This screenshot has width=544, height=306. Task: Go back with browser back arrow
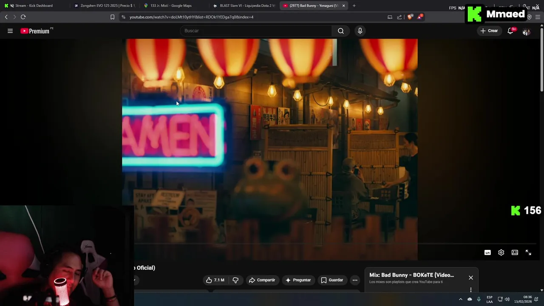coord(6,17)
